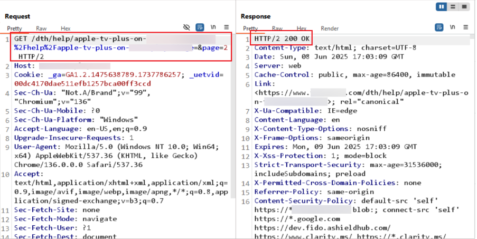This screenshot has width=477, height=239.
Task: Switch to the Hex tab in Response
Action: coord(302,28)
